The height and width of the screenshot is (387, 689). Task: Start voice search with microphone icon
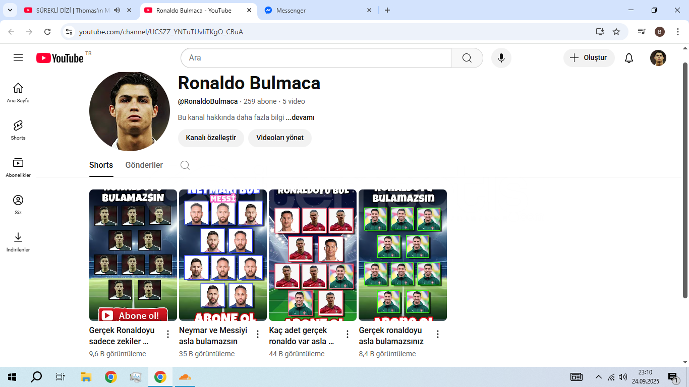tap(501, 58)
